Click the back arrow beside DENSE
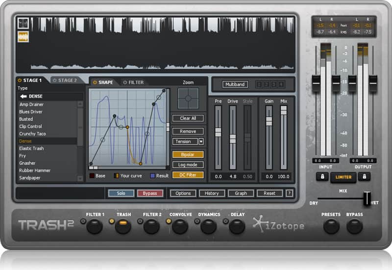Viewport: 392px width, 270px height. [x=24, y=96]
